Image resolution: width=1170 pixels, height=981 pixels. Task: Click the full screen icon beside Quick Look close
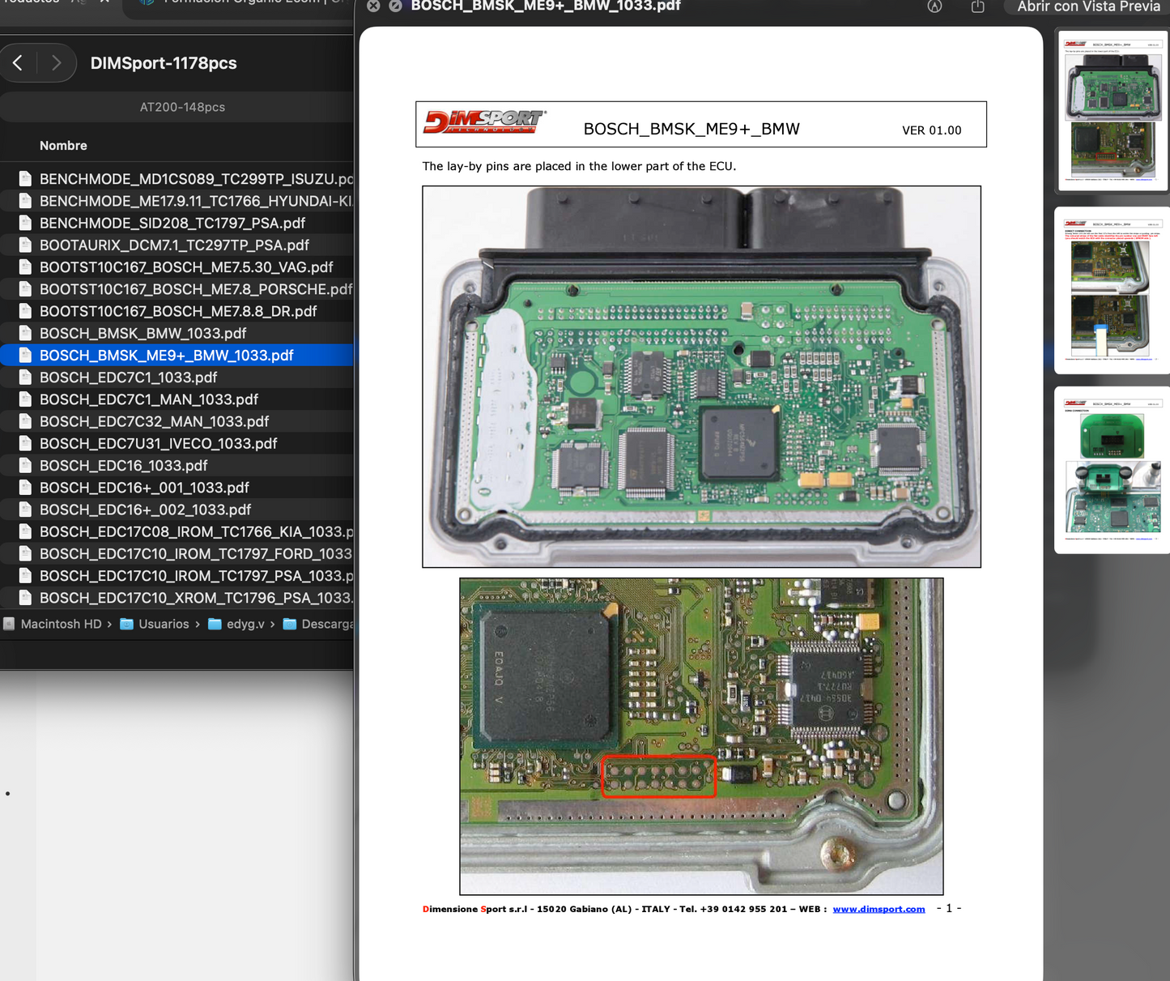(x=395, y=6)
